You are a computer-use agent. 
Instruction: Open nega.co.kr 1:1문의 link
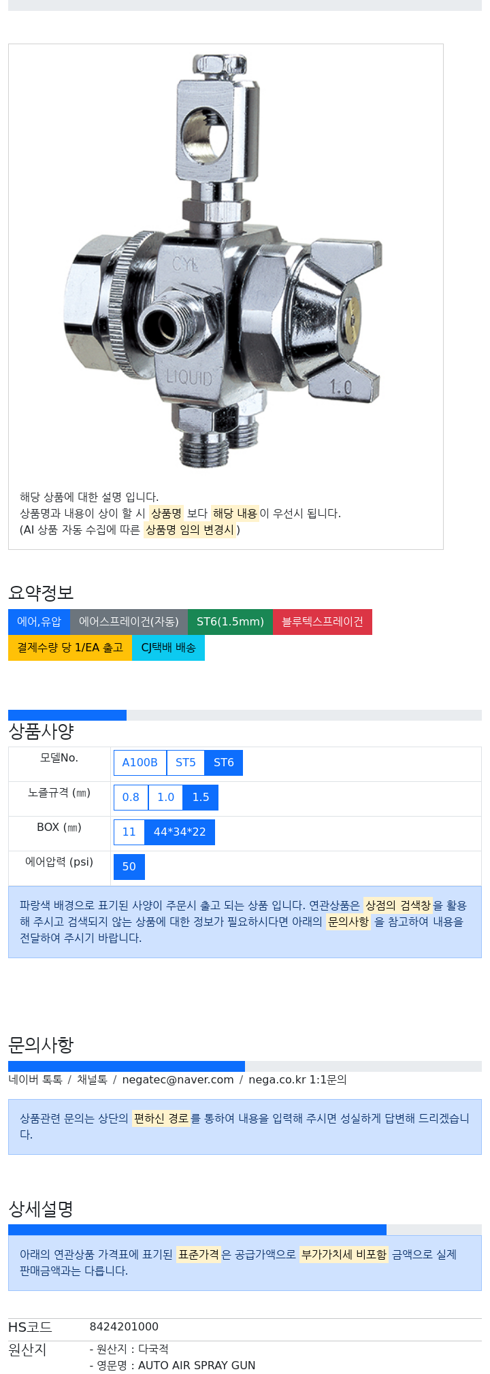click(297, 1080)
